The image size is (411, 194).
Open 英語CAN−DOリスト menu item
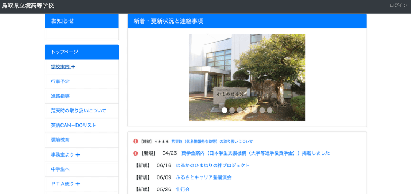tap(74, 126)
